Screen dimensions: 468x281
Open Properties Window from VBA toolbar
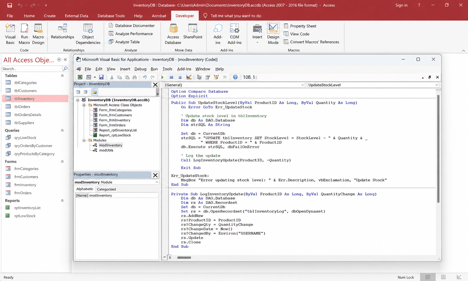click(208, 77)
